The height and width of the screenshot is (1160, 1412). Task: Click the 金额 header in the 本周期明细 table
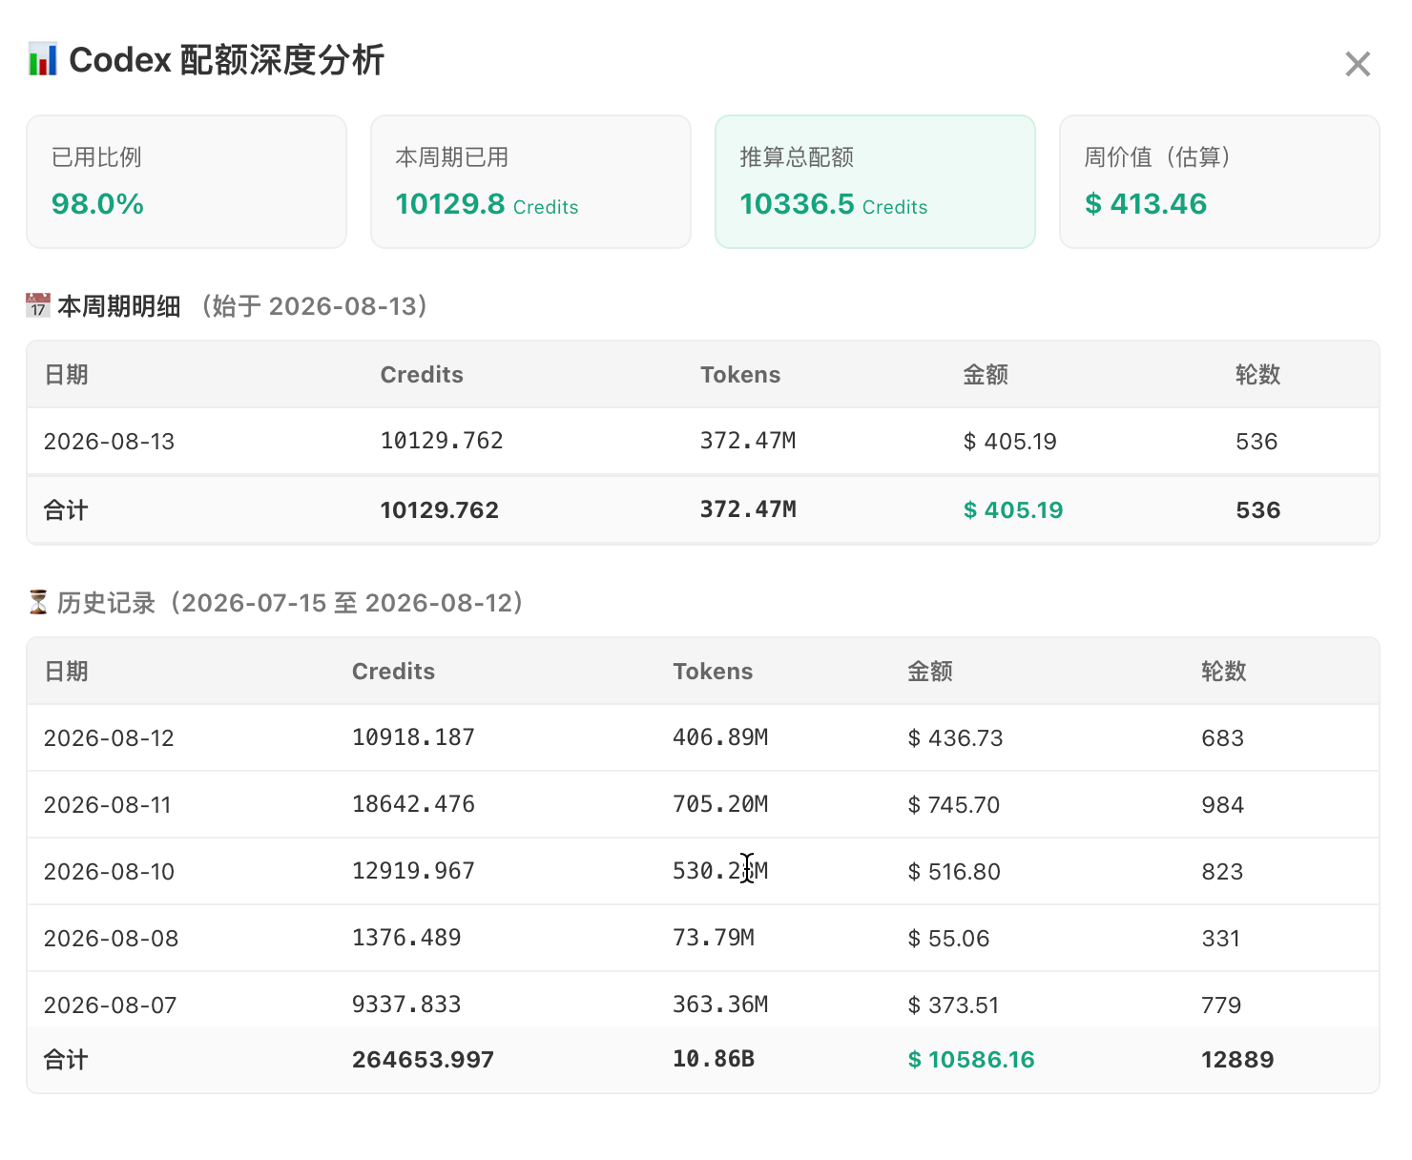[x=986, y=375]
